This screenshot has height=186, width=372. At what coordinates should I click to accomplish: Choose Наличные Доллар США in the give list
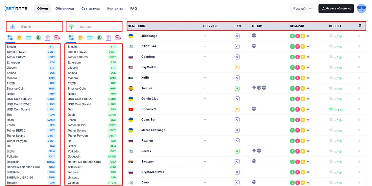pyautogui.click(x=31, y=167)
